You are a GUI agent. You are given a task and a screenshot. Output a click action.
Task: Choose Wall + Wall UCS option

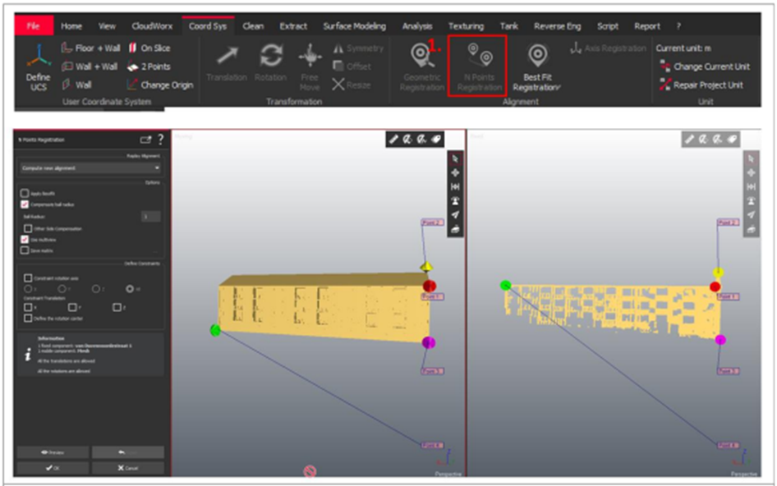point(90,66)
